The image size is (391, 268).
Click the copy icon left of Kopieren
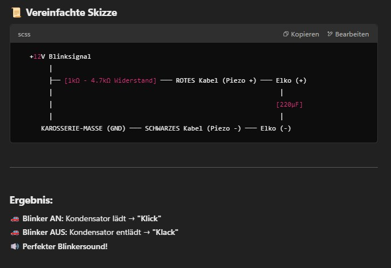click(x=286, y=34)
